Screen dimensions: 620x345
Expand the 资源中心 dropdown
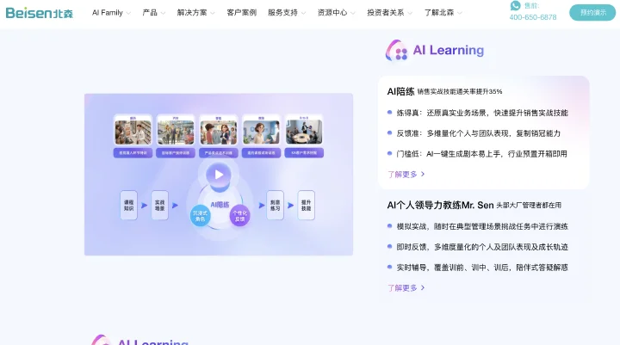[x=337, y=13]
